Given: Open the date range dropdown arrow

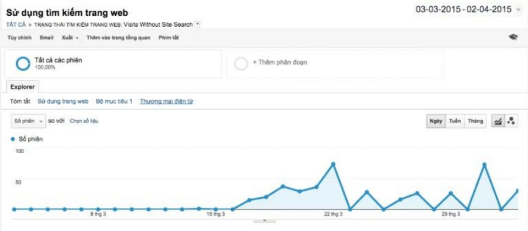Looking at the screenshot, I should tap(518, 10).
